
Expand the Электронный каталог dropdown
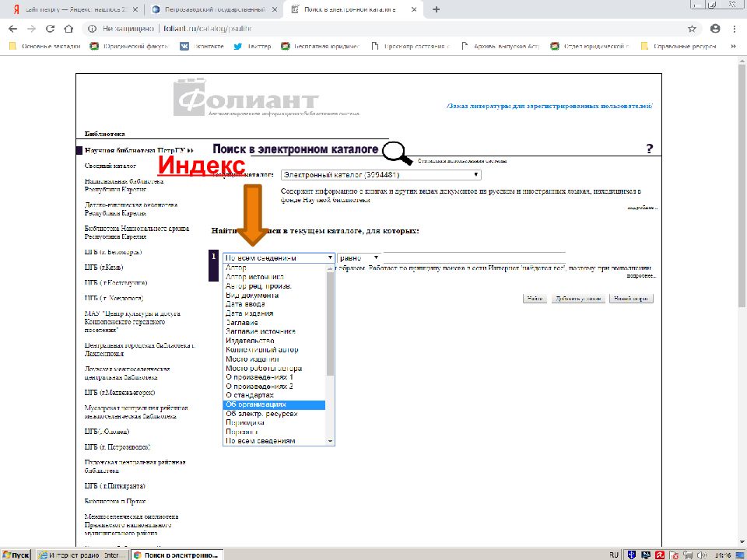[x=381, y=175]
